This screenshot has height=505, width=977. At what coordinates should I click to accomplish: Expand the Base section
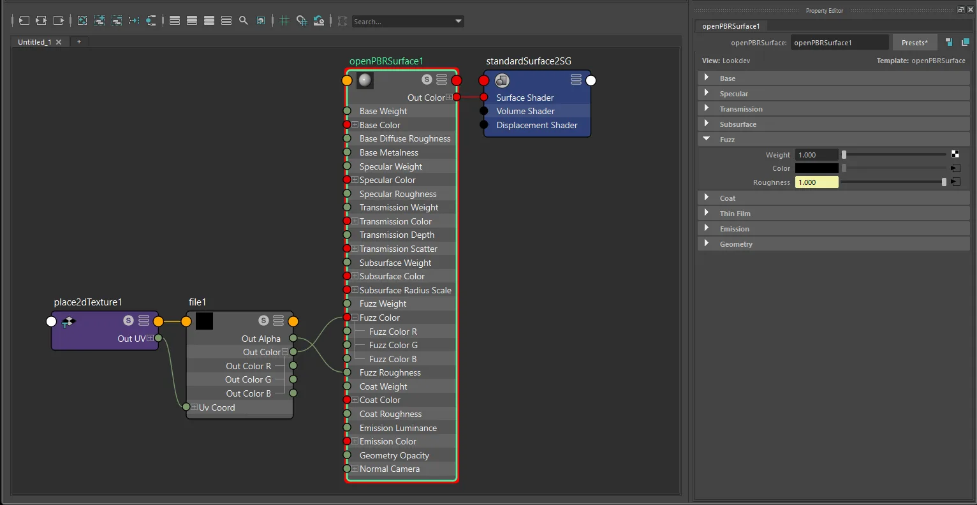click(x=834, y=78)
